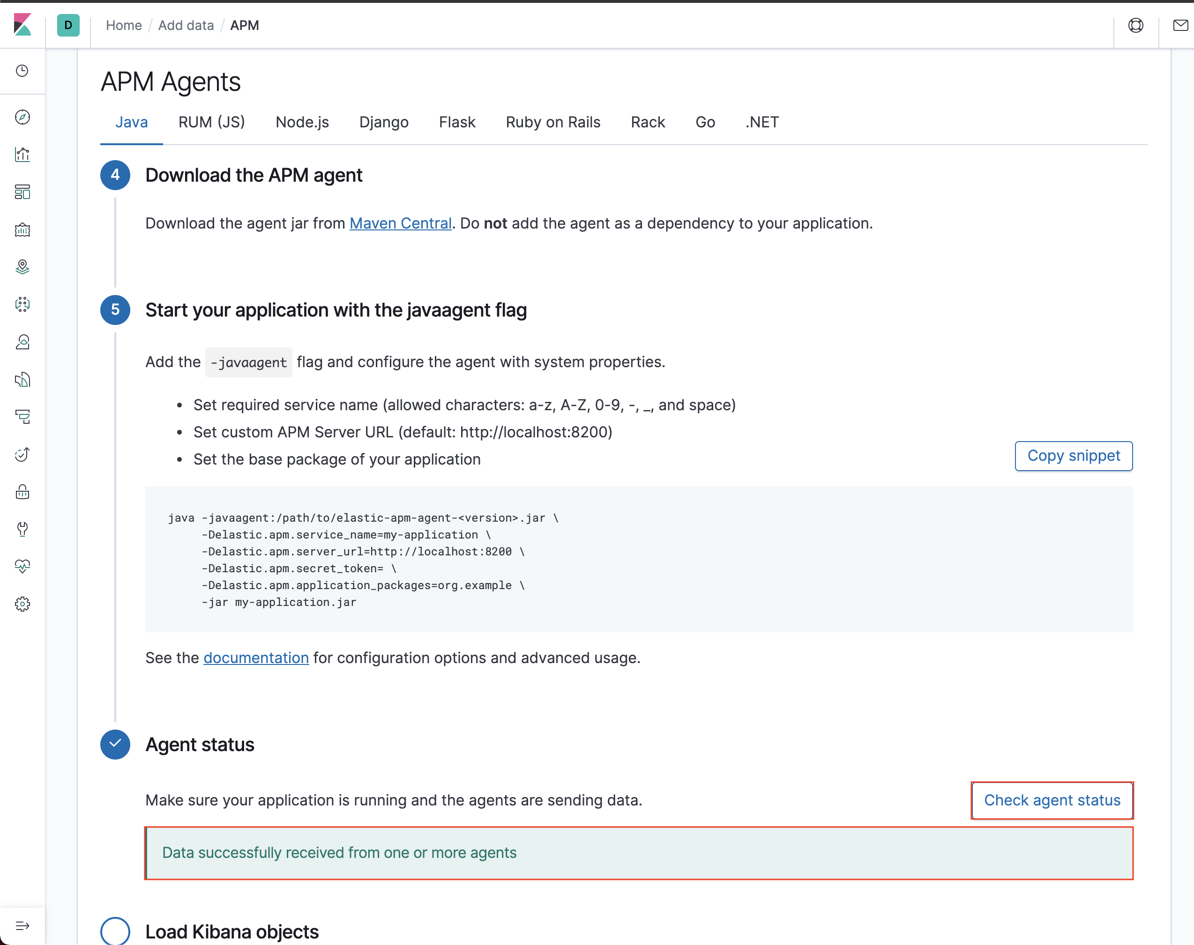Open Discover compass icon in sidebar

pos(22,117)
